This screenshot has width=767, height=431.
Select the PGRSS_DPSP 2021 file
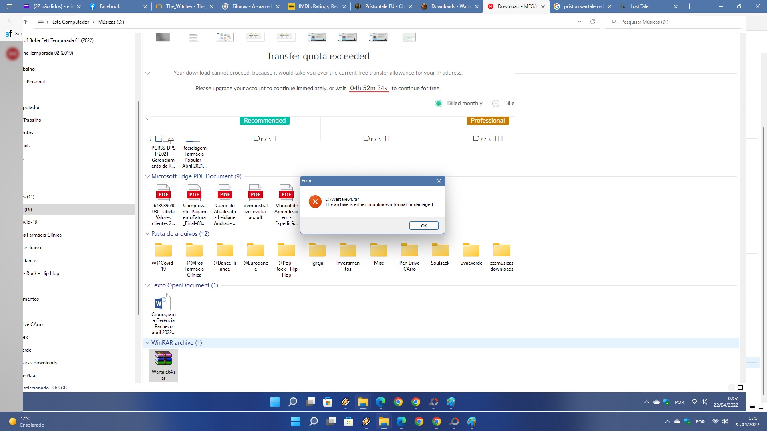(x=163, y=155)
